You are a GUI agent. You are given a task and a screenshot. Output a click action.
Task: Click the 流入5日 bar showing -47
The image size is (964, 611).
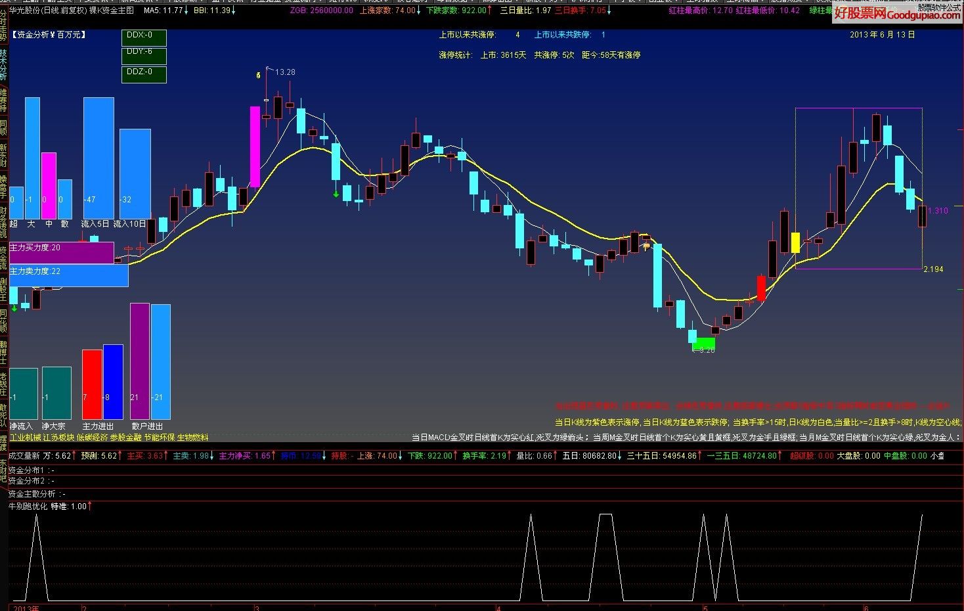[99, 158]
